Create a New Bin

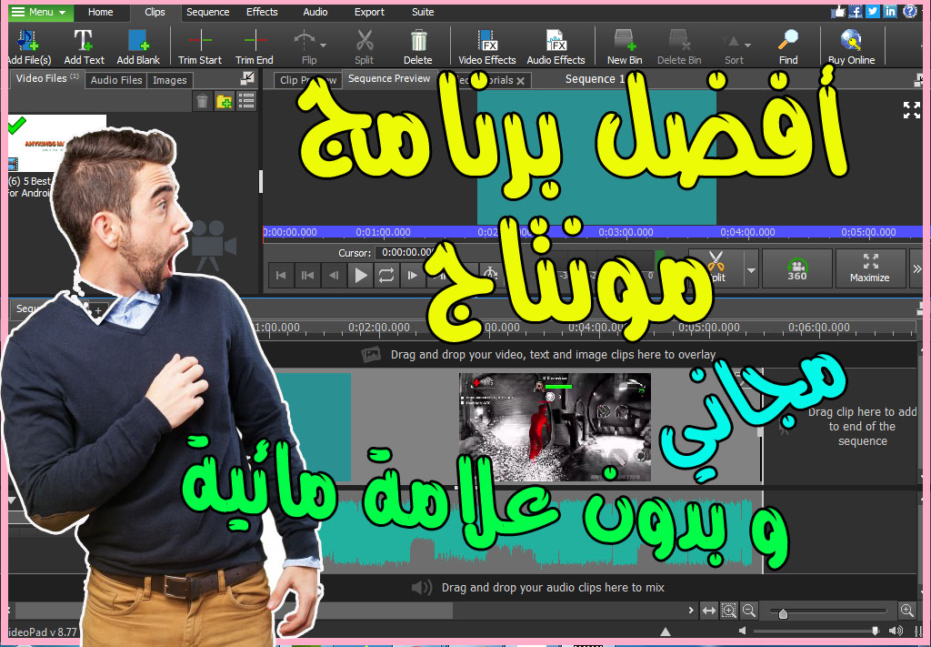[x=625, y=46]
